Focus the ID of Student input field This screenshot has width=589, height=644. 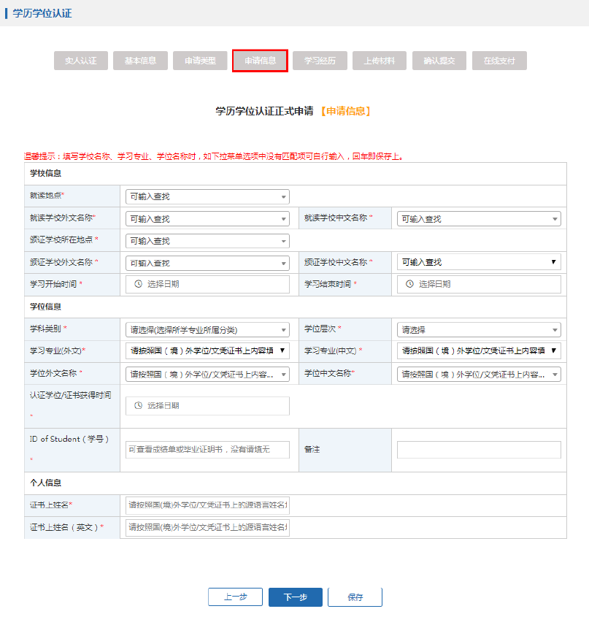point(207,450)
